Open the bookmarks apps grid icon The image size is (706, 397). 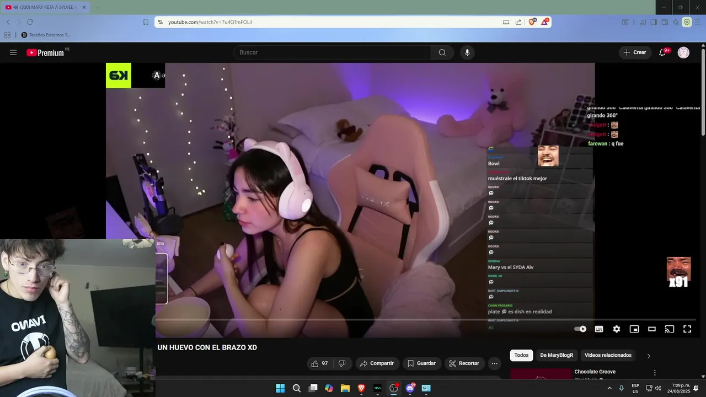7,35
